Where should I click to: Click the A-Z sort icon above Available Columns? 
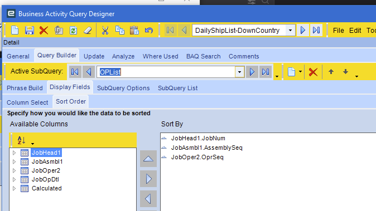(x=21, y=140)
